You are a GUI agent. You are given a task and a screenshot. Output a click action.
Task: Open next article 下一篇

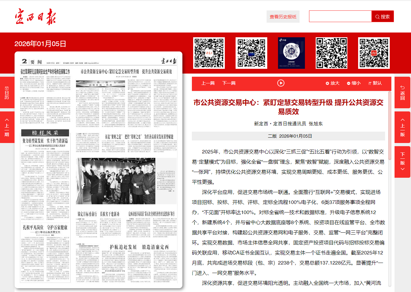click(229, 83)
